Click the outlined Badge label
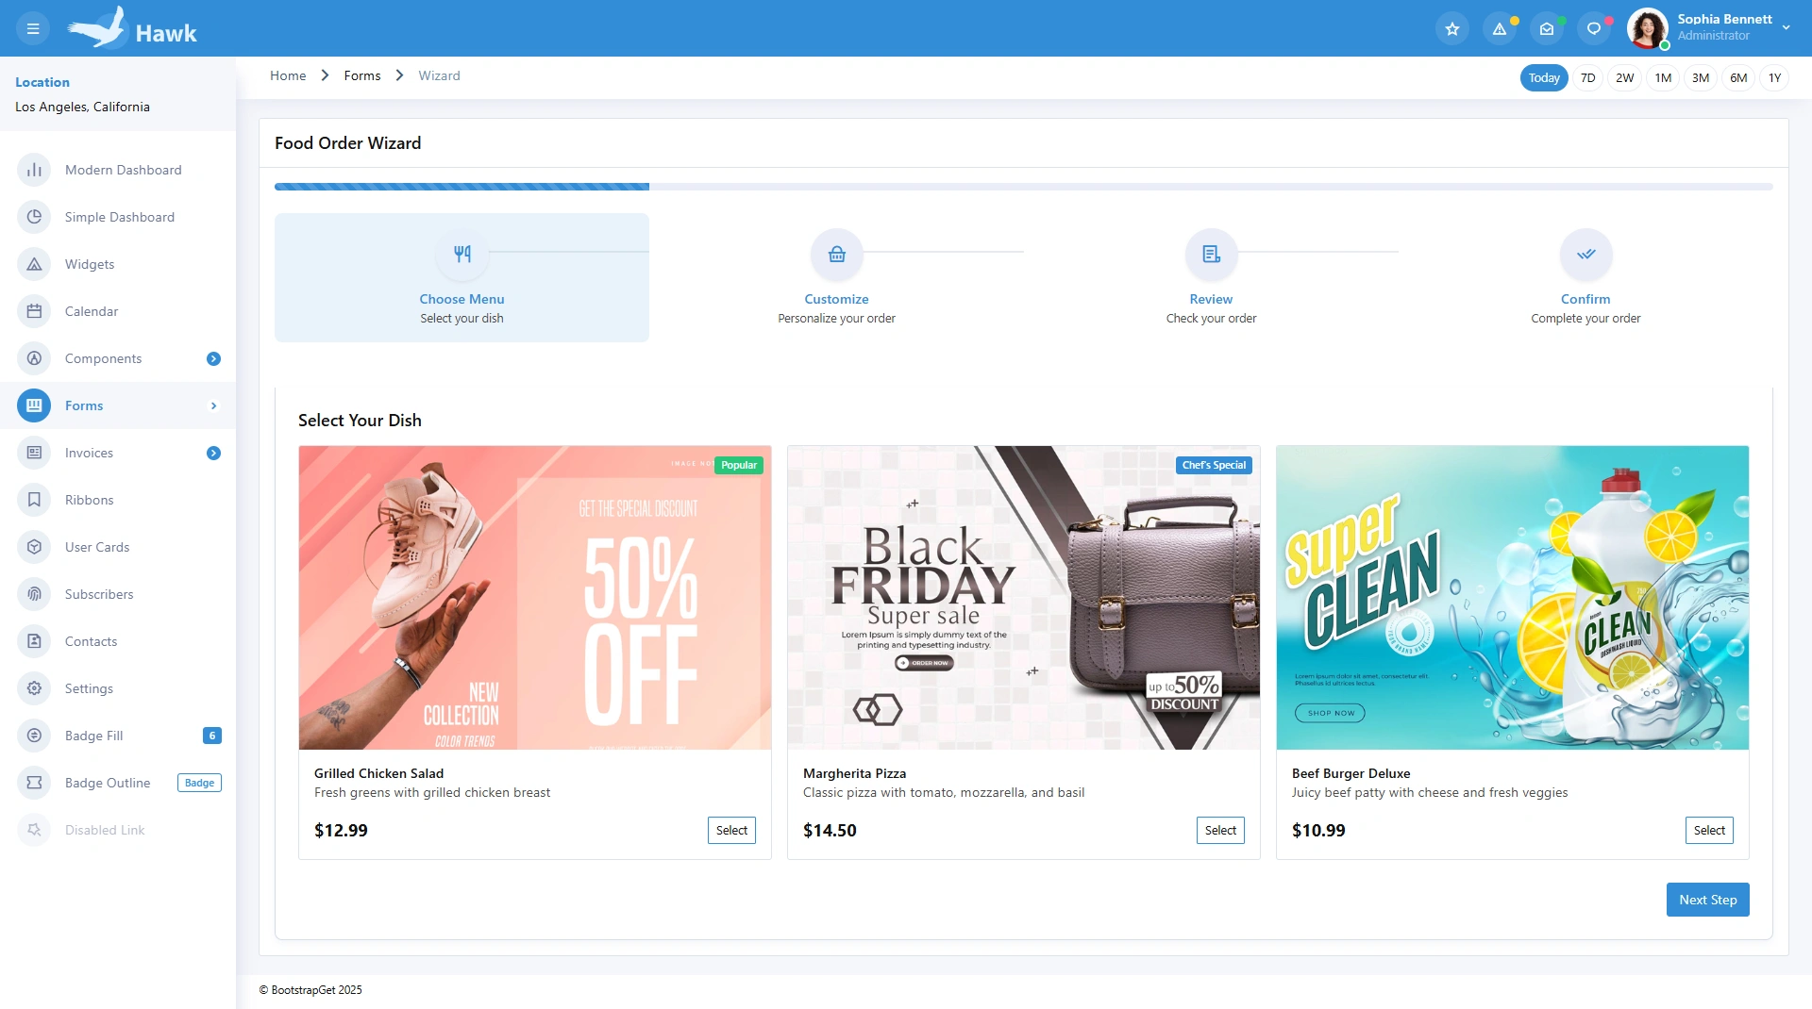The image size is (1812, 1009). point(199,783)
